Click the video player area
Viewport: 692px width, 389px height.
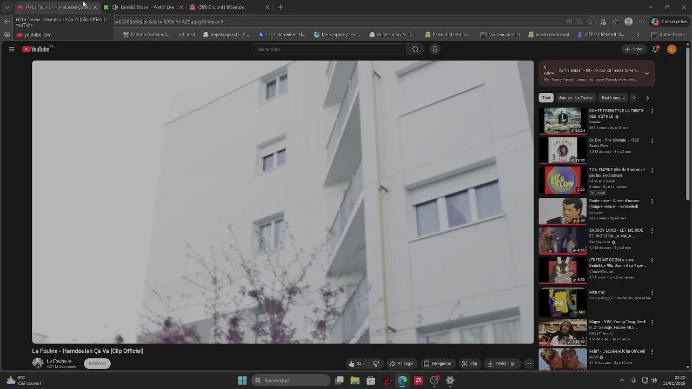[x=283, y=202]
